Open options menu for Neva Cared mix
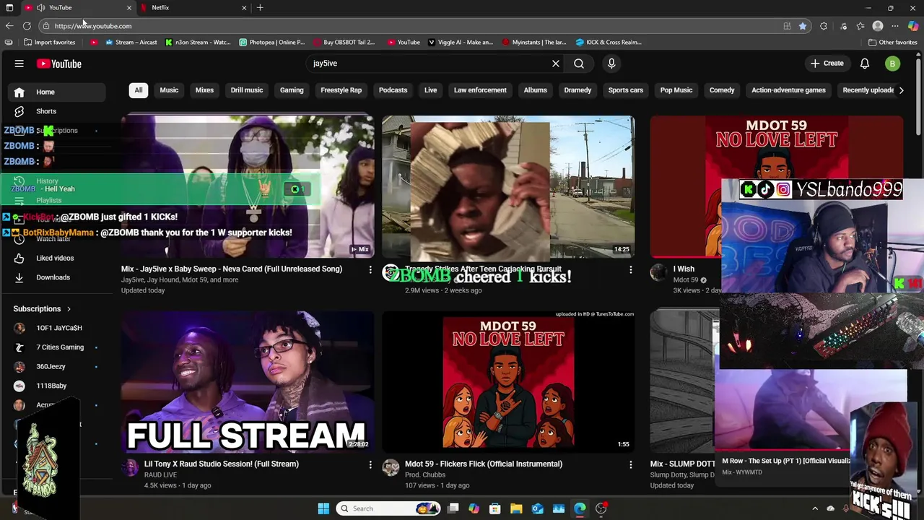Image resolution: width=924 pixels, height=520 pixels. pyautogui.click(x=370, y=269)
